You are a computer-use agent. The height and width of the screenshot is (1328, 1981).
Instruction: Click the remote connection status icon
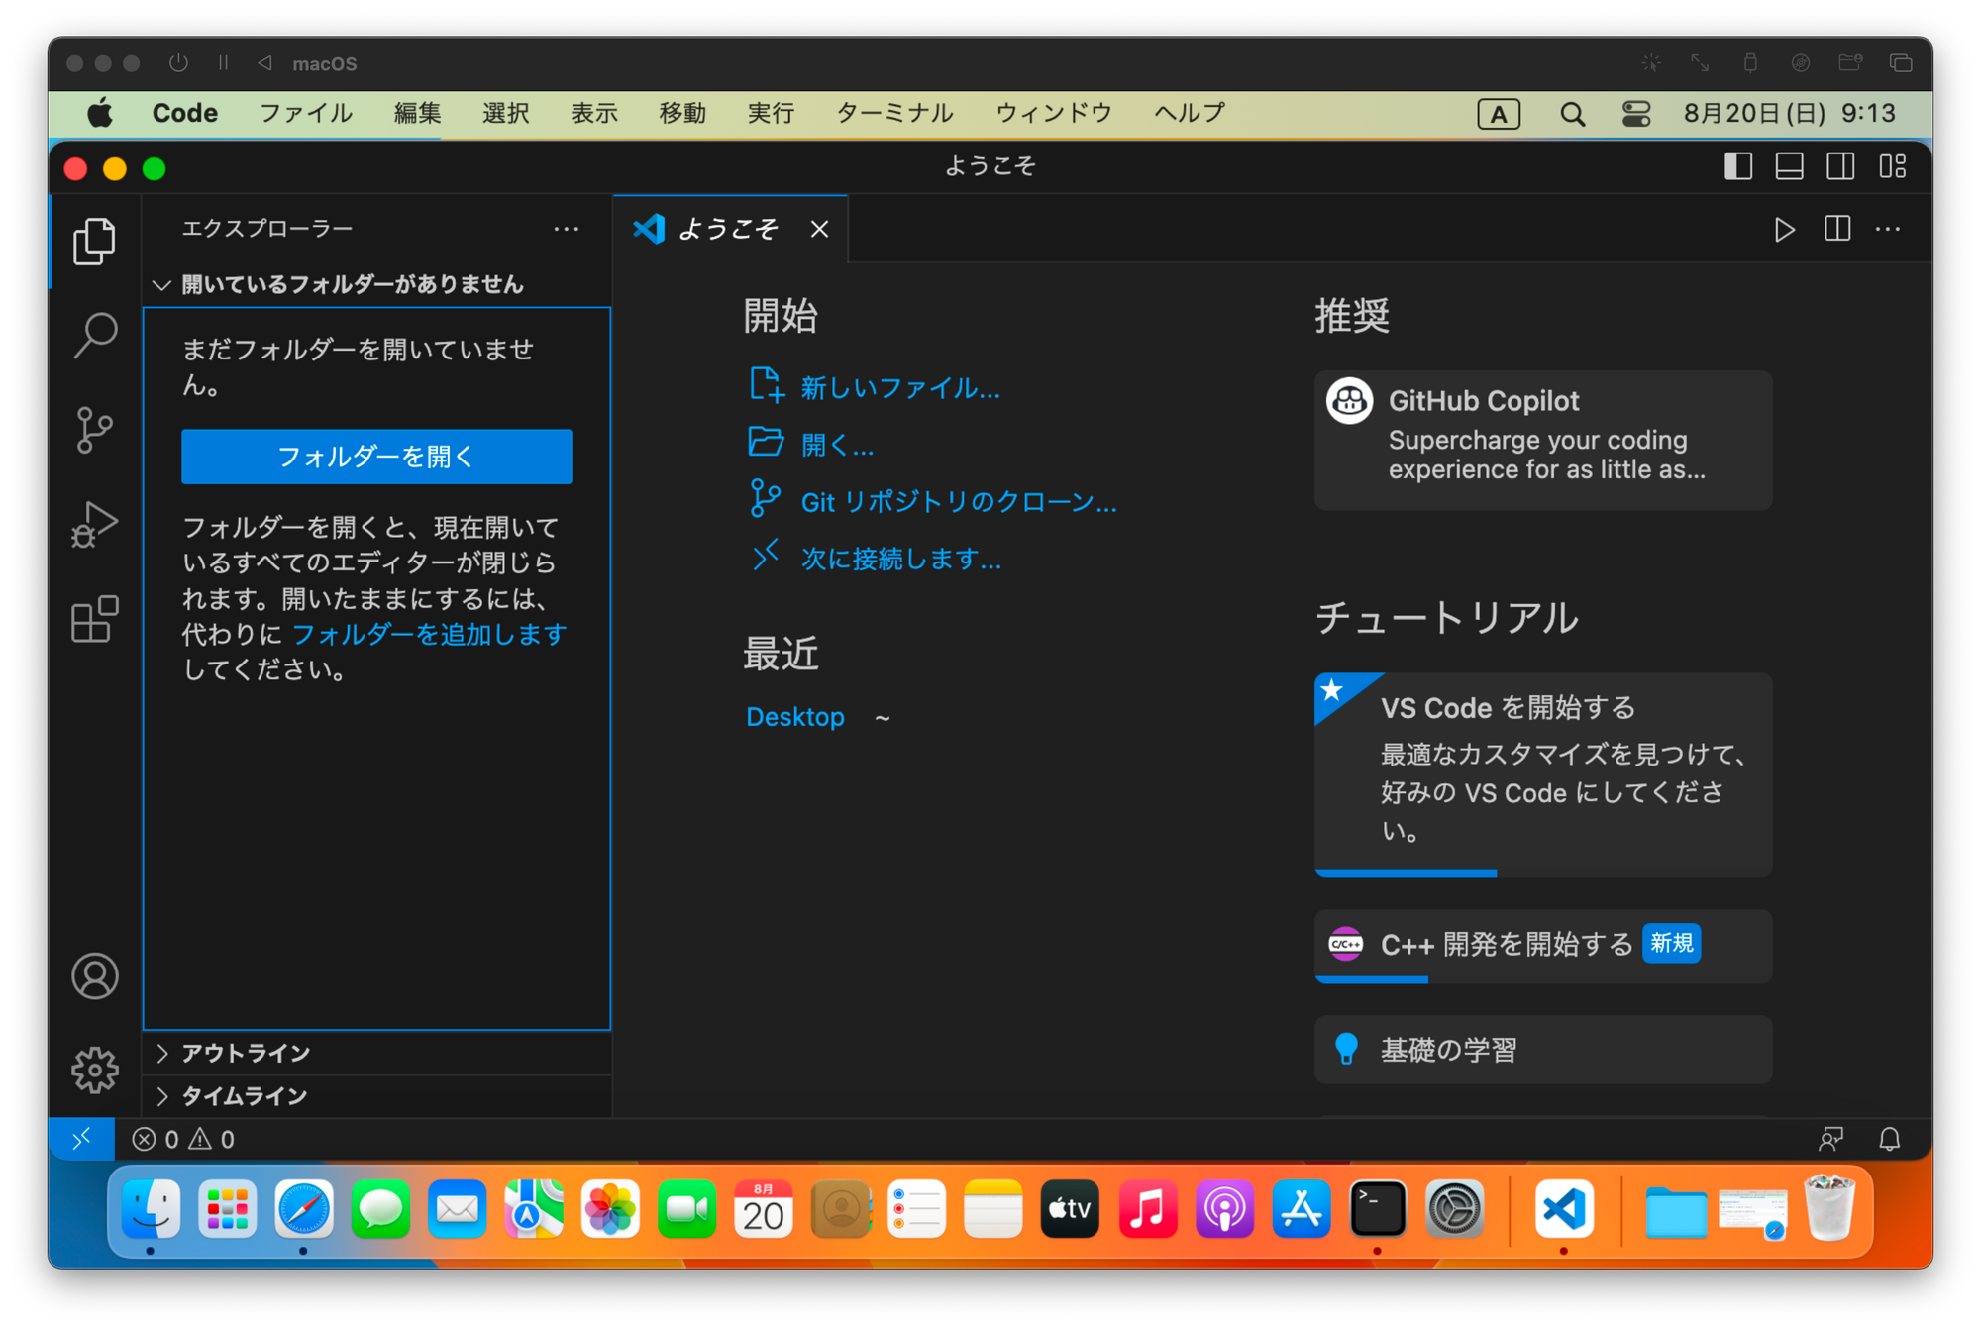pyautogui.click(x=81, y=1139)
